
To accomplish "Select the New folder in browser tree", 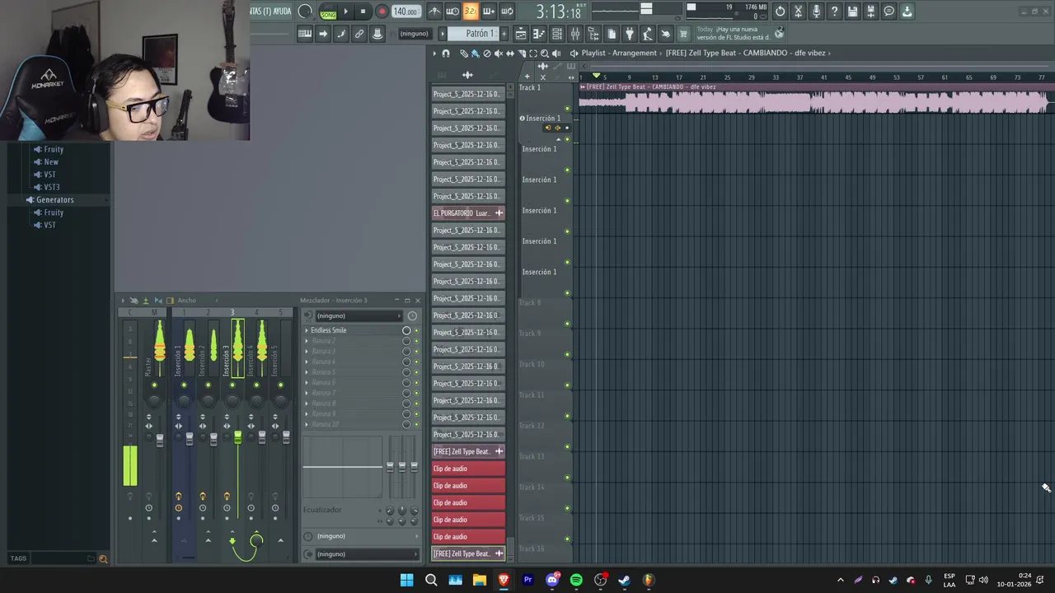I will tap(51, 161).
